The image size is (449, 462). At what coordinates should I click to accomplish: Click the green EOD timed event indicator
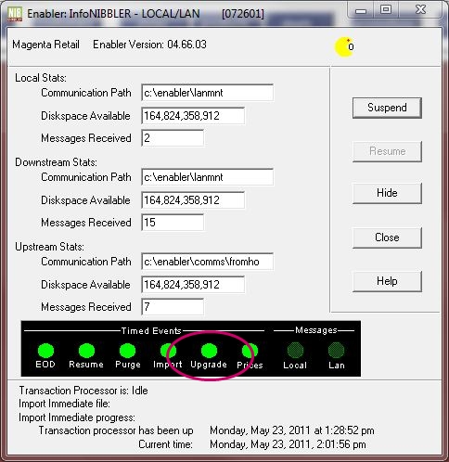pos(45,351)
